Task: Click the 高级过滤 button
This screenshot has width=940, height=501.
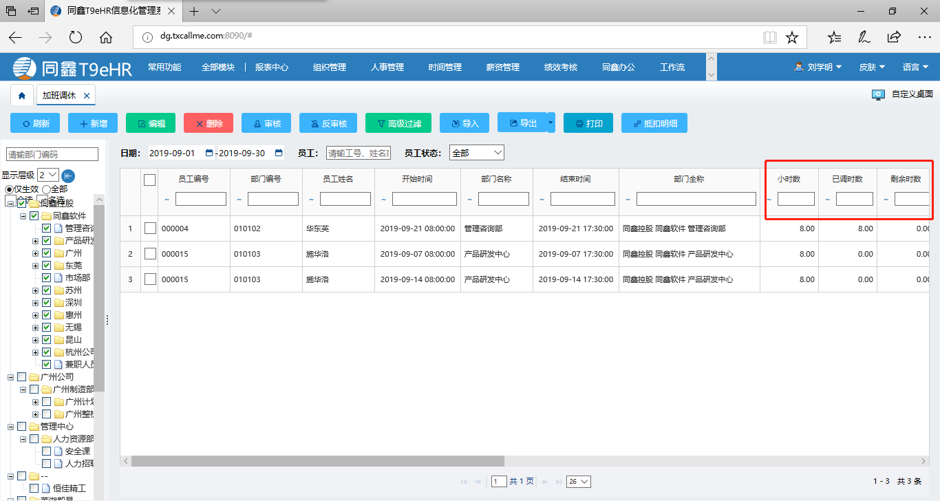Action: click(x=398, y=123)
